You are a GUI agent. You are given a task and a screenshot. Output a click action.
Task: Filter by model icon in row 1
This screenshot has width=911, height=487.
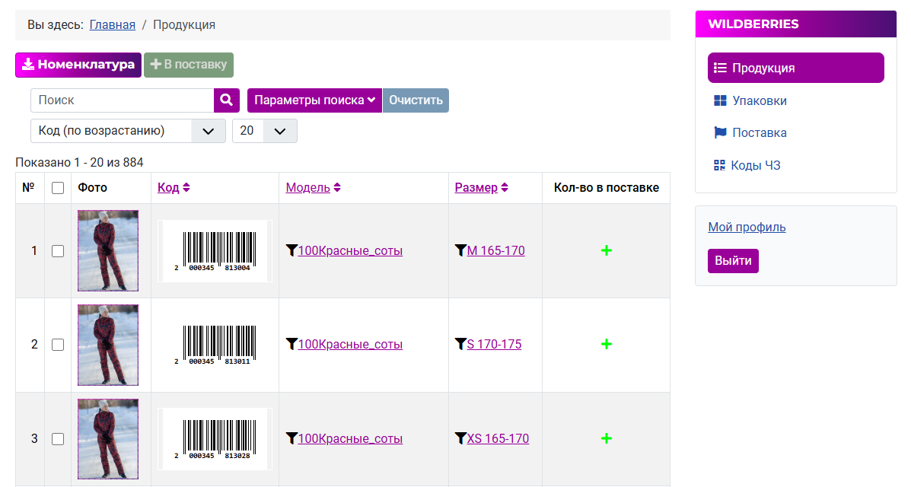(x=291, y=250)
